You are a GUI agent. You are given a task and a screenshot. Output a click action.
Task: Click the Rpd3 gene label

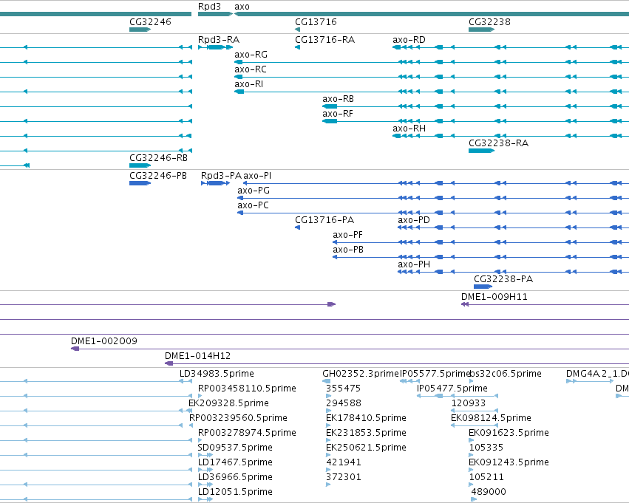209,7
